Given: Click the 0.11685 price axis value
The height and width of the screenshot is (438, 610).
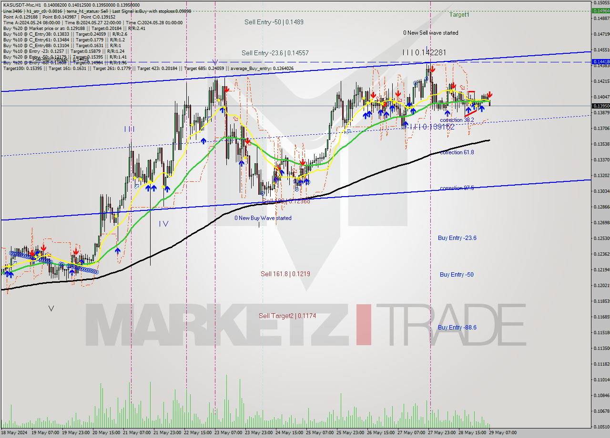Looking at the screenshot, I should click(x=601, y=317).
